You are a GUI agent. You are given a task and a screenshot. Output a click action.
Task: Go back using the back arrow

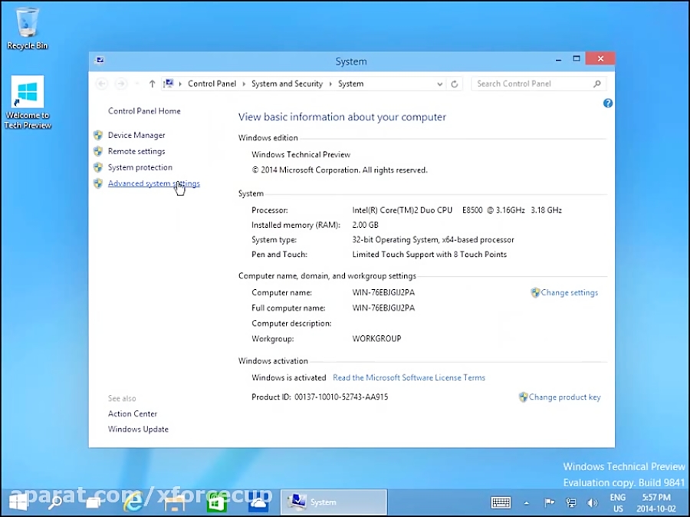pyautogui.click(x=102, y=84)
